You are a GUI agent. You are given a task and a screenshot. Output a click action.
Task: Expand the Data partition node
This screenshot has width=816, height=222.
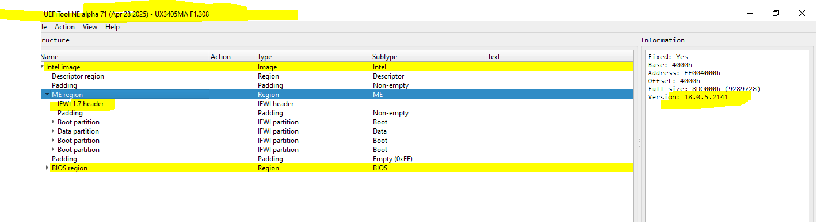(53, 131)
